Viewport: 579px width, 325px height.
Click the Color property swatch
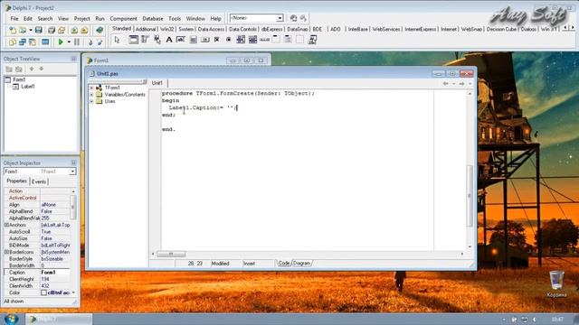pyautogui.click(x=43, y=292)
